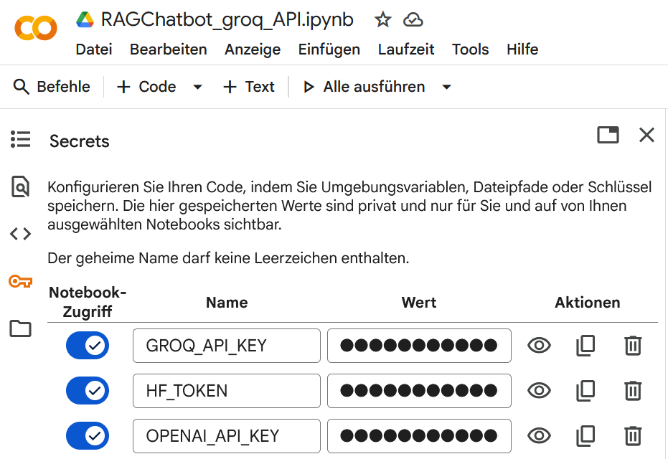Open the table of contents sidebar icon

click(20, 139)
